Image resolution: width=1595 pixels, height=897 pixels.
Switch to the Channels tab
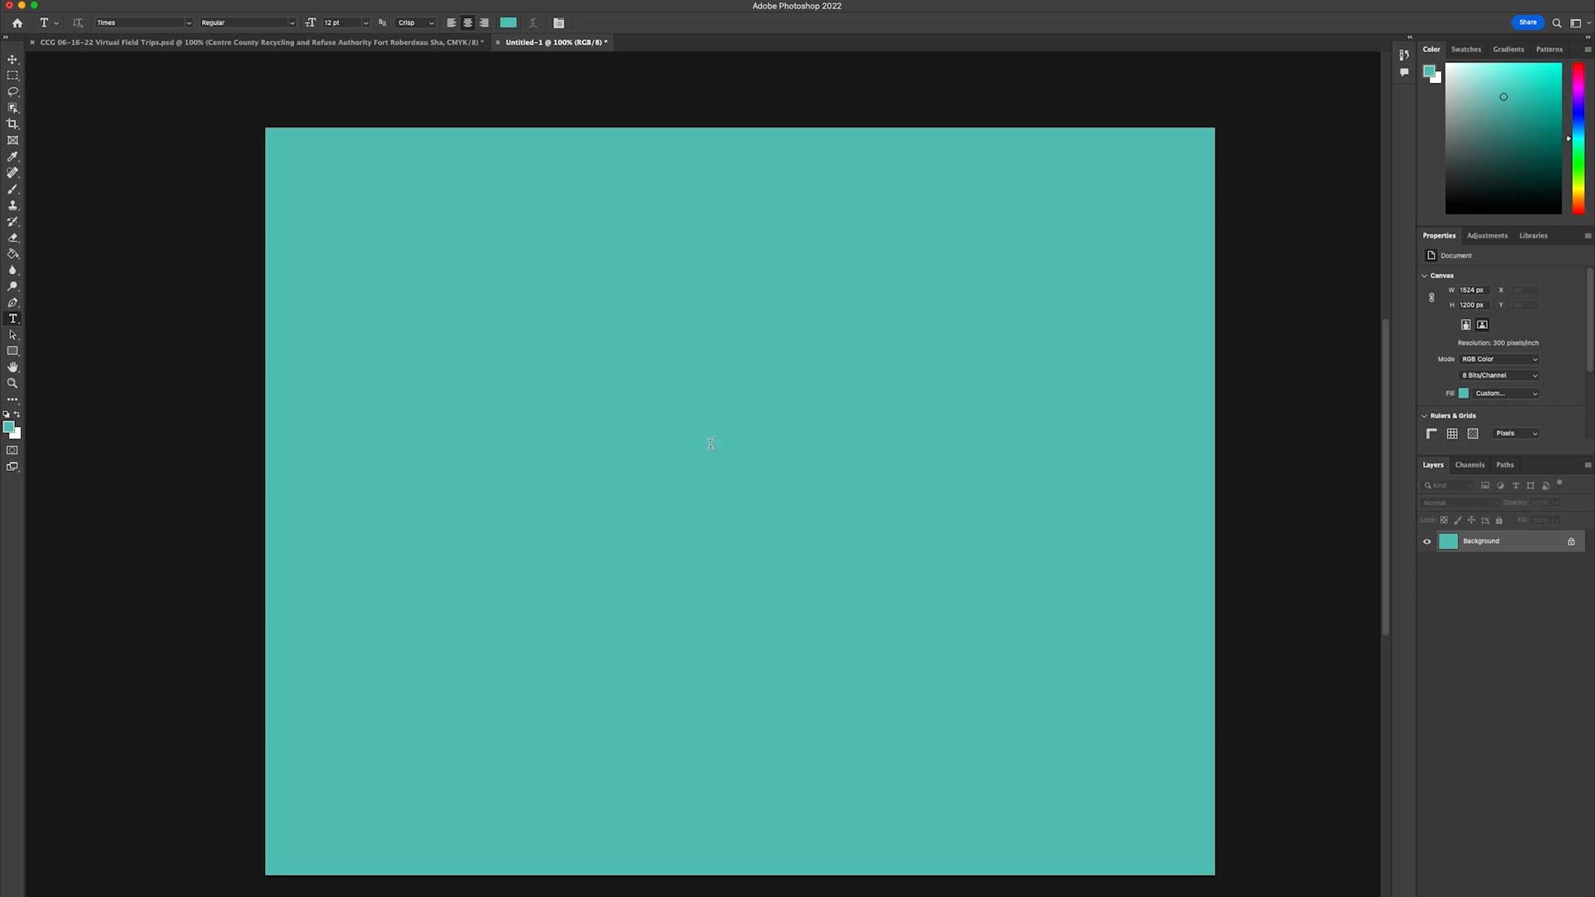[1470, 465]
